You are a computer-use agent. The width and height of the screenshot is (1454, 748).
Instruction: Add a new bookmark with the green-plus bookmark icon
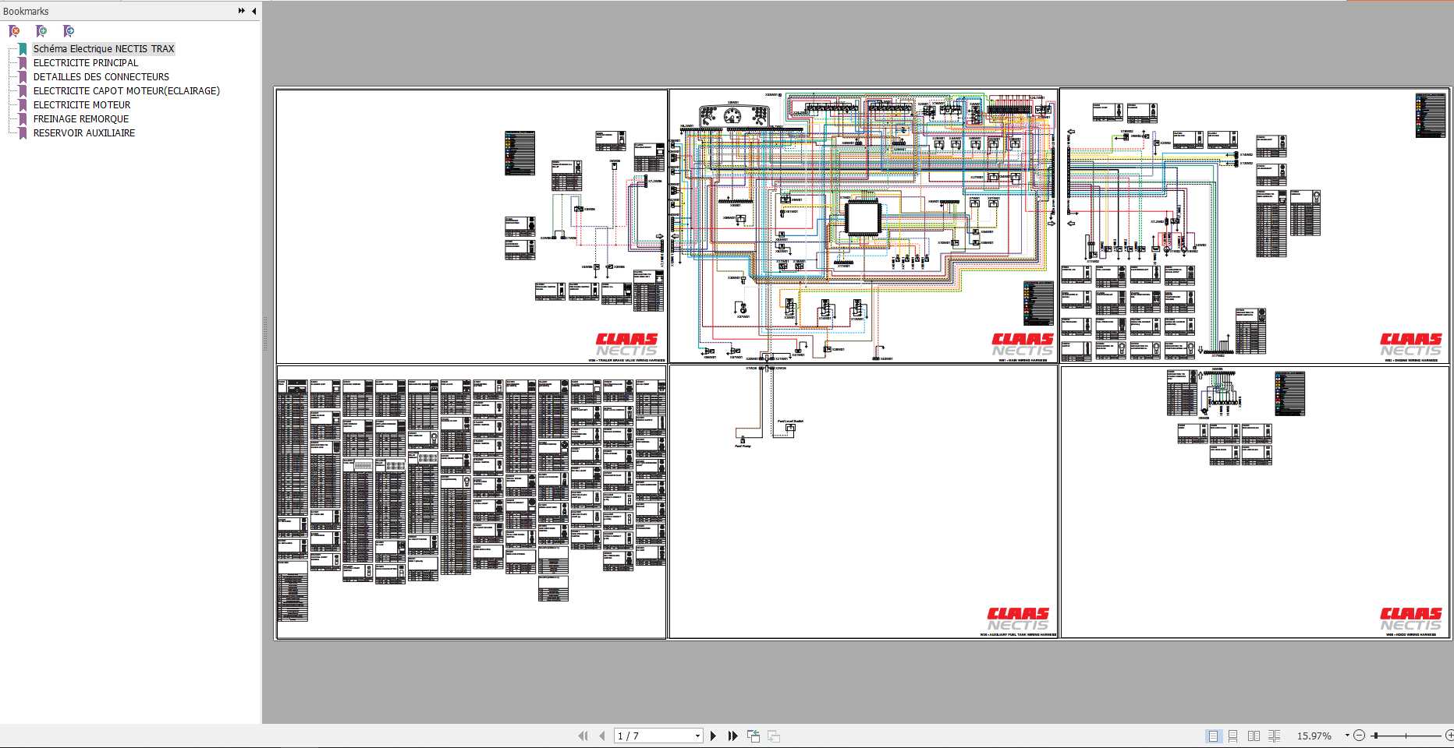(x=41, y=31)
